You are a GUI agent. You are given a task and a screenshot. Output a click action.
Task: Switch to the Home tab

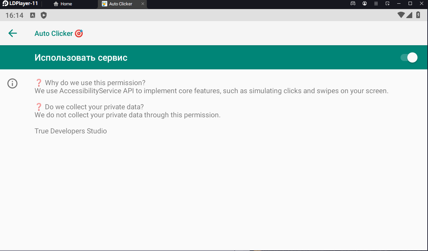[63, 4]
